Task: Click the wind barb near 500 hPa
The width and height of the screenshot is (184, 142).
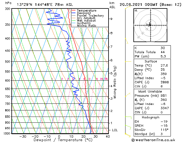Action: pyautogui.click(x=126, y=62)
